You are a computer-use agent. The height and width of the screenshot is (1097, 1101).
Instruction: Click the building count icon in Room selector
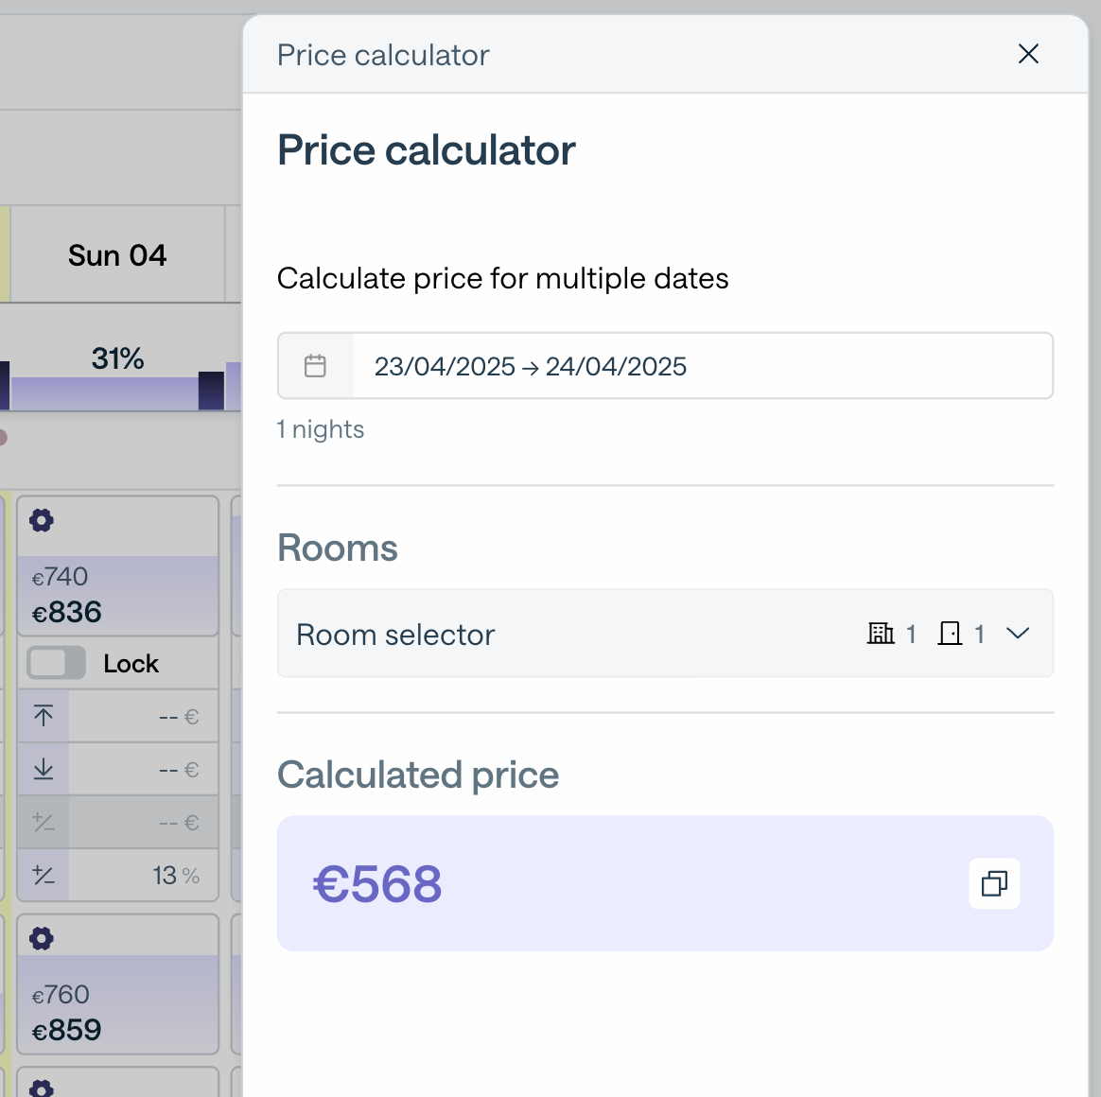(881, 634)
